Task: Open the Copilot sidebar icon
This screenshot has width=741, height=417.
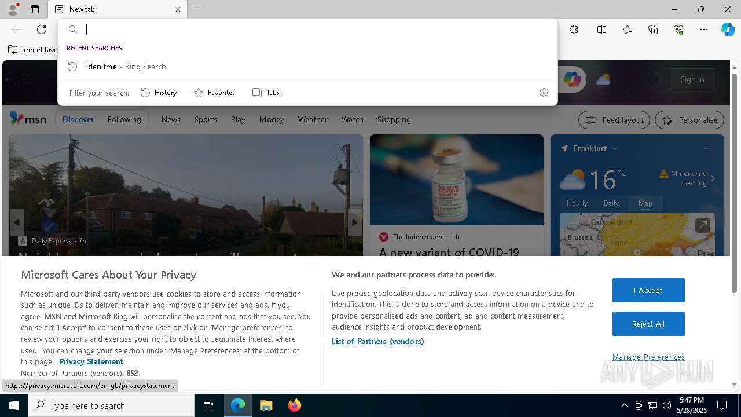Action: click(728, 30)
